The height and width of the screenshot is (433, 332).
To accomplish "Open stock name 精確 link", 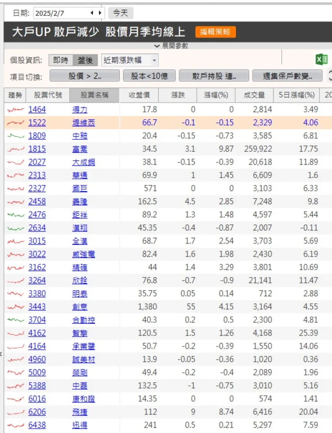I will coord(80,267).
